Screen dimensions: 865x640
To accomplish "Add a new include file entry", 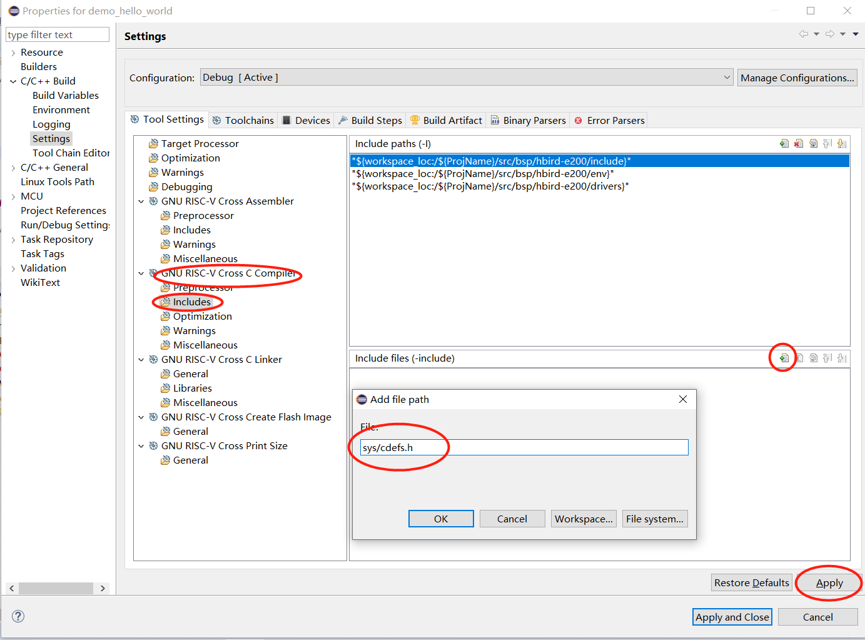I will 784,357.
